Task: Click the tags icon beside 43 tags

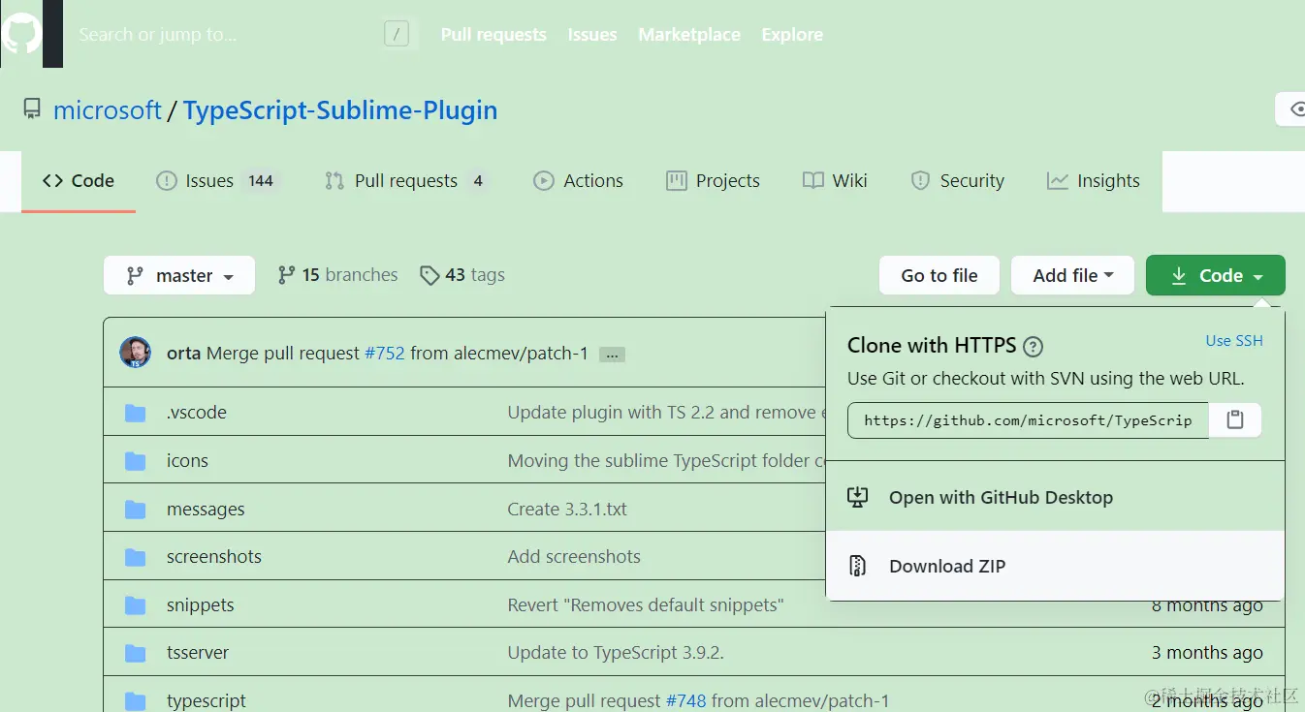Action: click(429, 276)
